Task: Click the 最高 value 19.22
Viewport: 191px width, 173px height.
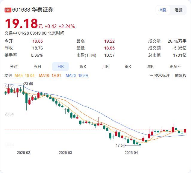Action: pyautogui.click(x=109, y=41)
